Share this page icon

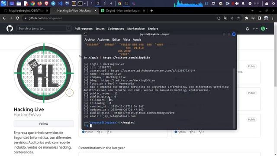point(232,18)
